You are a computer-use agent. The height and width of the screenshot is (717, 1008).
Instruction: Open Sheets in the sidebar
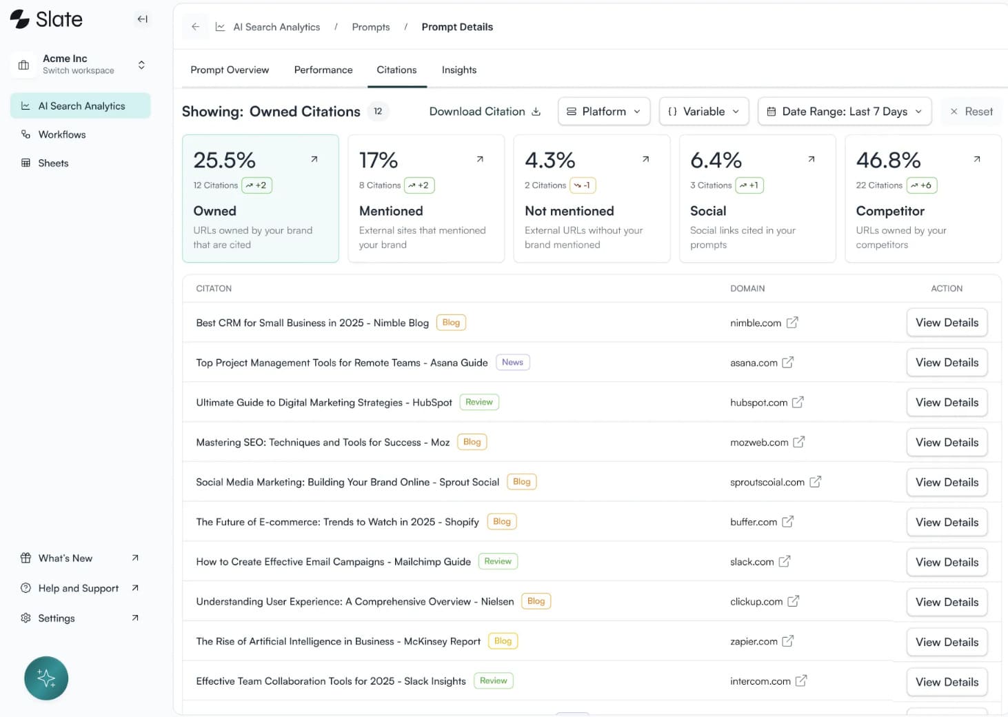coord(81,163)
